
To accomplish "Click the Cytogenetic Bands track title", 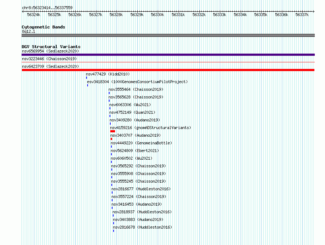I will [43, 27].
